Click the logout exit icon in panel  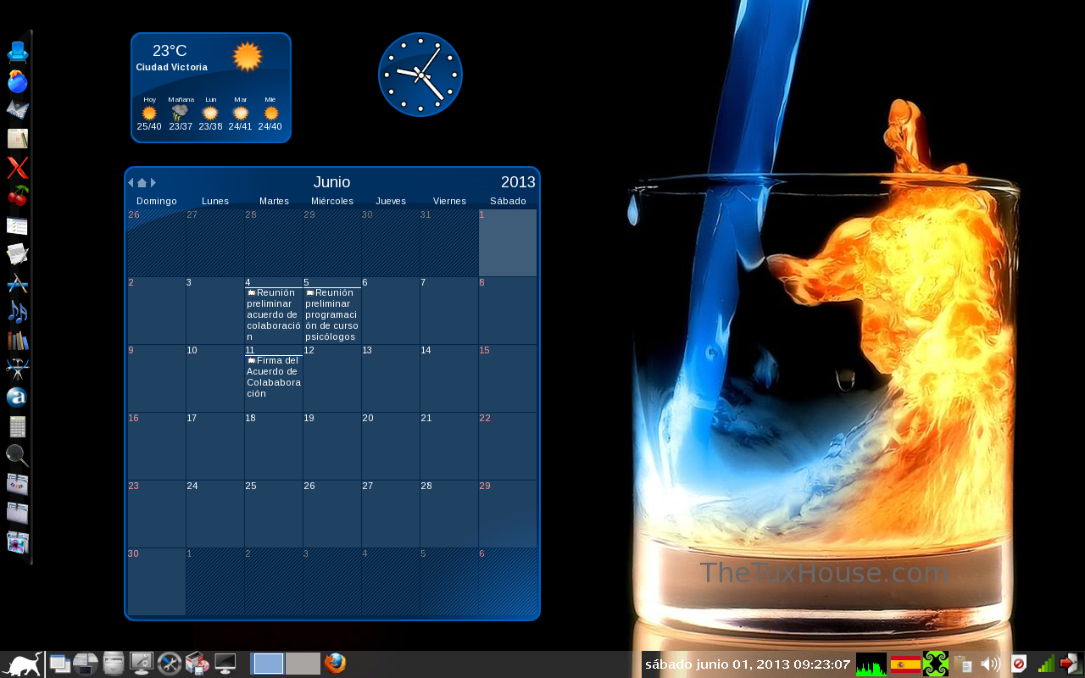[1071, 664]
